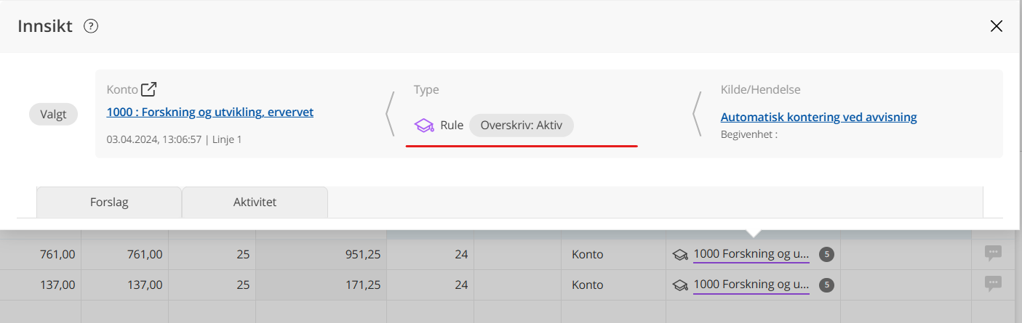Click the help icon beside Innsikt title
This screenshot has width=1022, height=323.
tap(91, 27)
